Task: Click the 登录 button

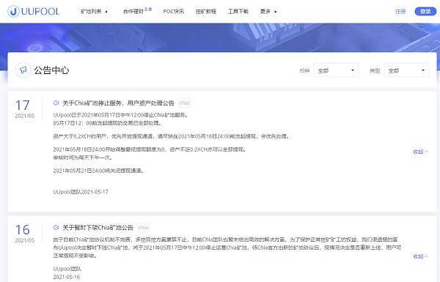Action: 425,11
